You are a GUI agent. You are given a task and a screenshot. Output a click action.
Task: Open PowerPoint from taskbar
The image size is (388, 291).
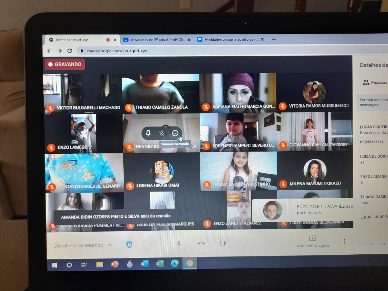coord(115,264)
